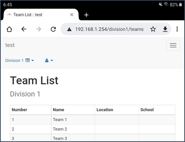Toggle the hamburger navigation menu

[173, 45]
